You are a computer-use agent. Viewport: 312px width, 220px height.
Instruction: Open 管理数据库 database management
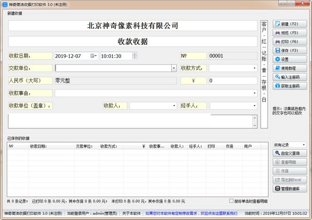290,189
